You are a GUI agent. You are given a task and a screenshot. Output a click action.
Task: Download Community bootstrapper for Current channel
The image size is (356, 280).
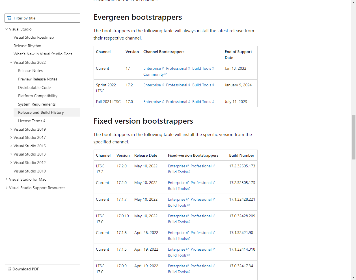[153, 74]
